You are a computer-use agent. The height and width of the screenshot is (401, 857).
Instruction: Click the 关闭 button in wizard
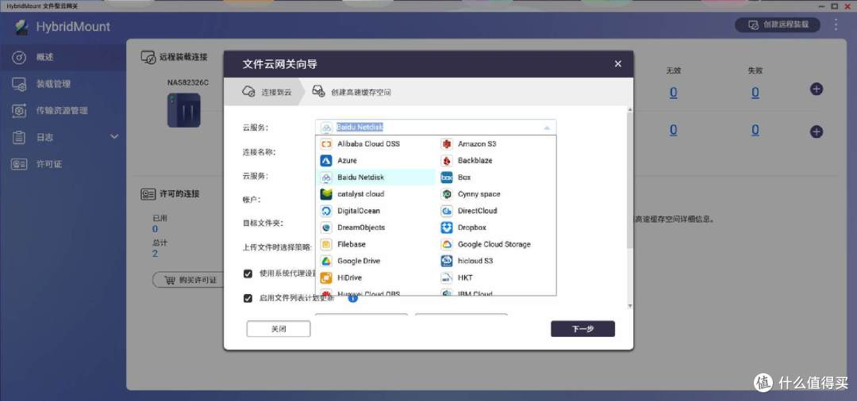(x=279, y=329)
